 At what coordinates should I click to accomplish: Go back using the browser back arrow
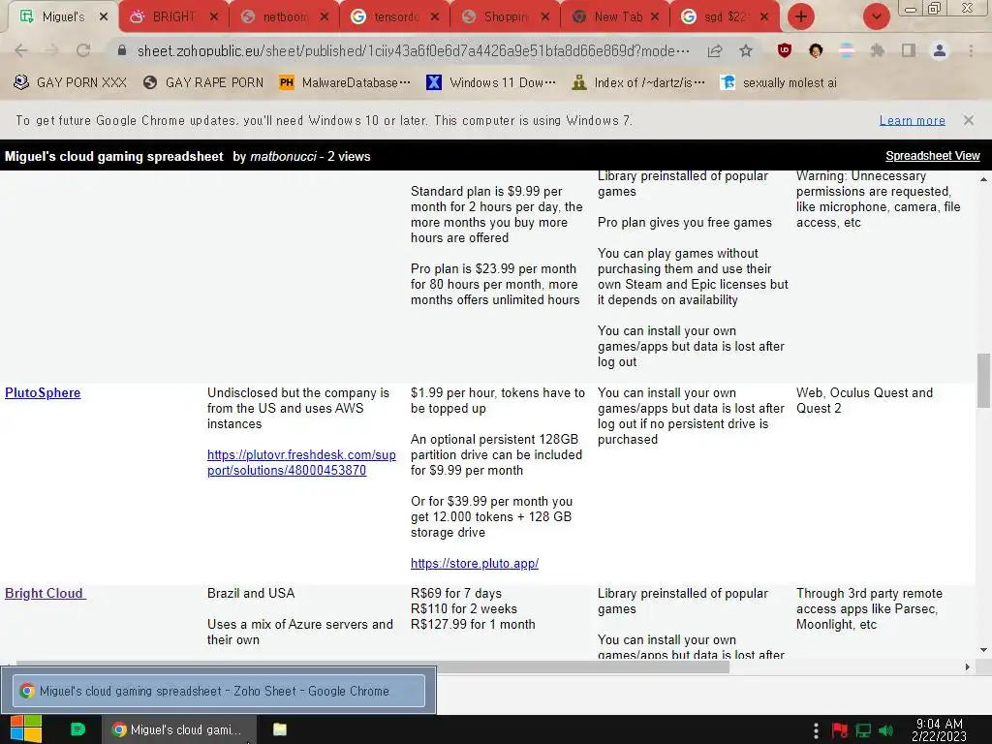click(21, 50)
